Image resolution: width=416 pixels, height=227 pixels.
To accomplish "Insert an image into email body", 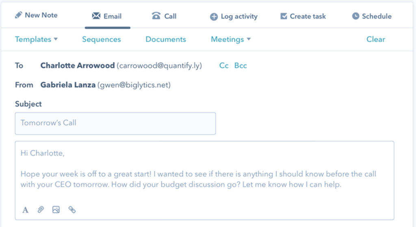I will [56, 210].
